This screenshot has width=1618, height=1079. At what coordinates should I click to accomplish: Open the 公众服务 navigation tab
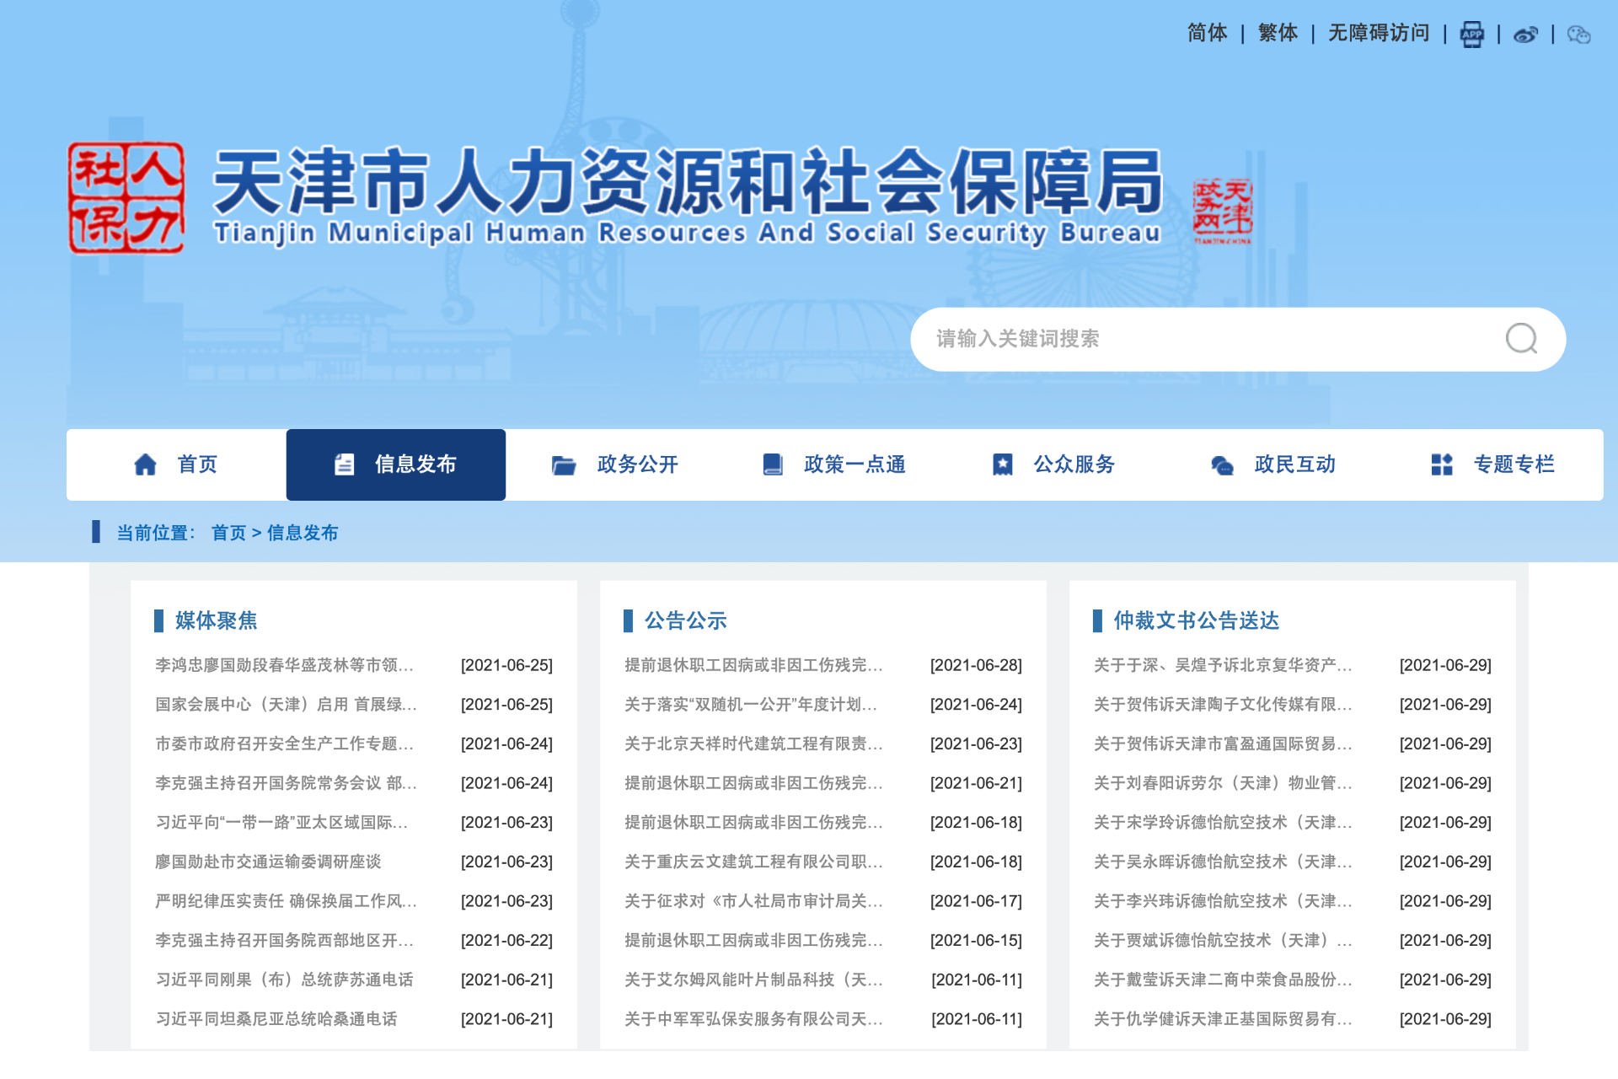pos(1053,464)
